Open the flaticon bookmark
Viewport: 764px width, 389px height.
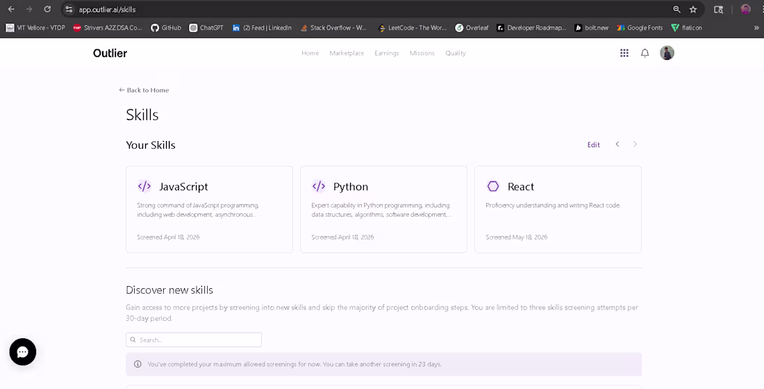(x=686, y=28)
